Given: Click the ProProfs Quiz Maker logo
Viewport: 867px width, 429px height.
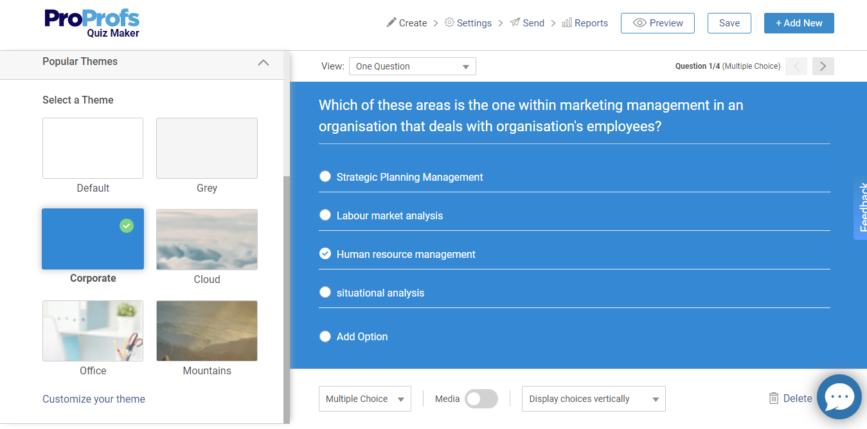Looking at the screenshot, I should coord(92,23).
